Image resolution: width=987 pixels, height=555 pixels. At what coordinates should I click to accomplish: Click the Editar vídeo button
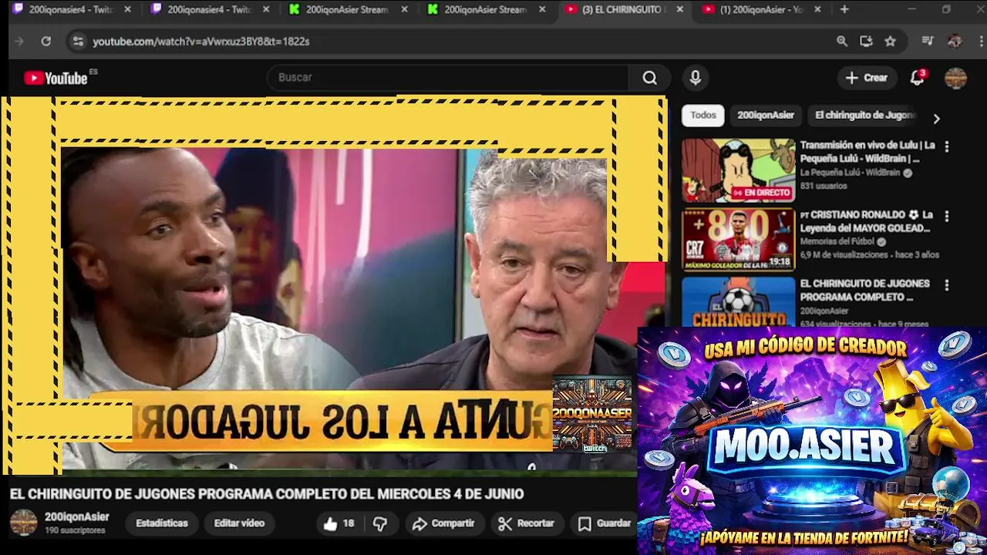point(239,523)
